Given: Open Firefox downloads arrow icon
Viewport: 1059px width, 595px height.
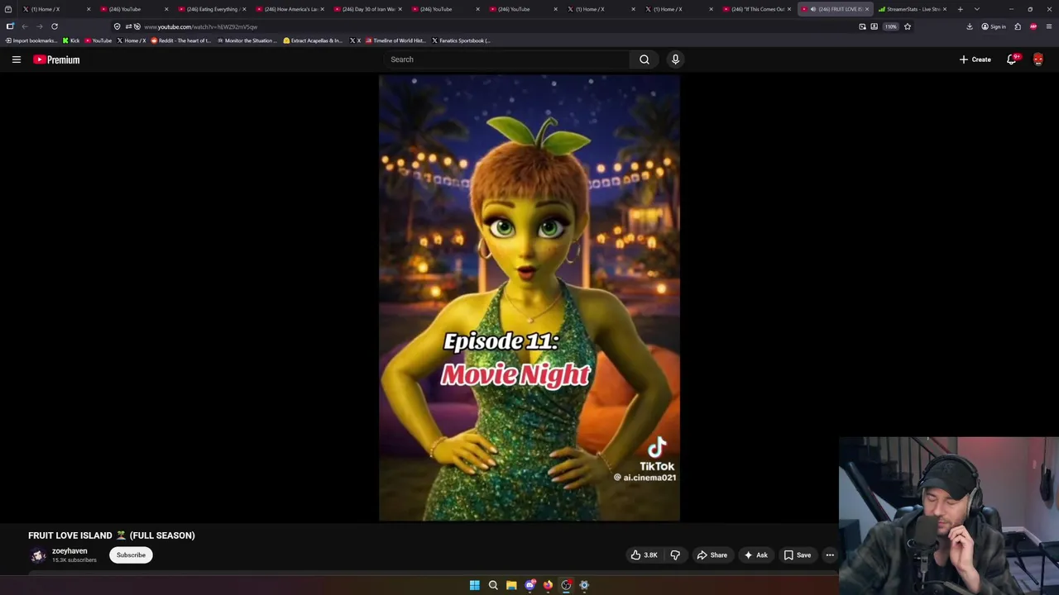Looking at the screenshot, I should coord(970,26).
